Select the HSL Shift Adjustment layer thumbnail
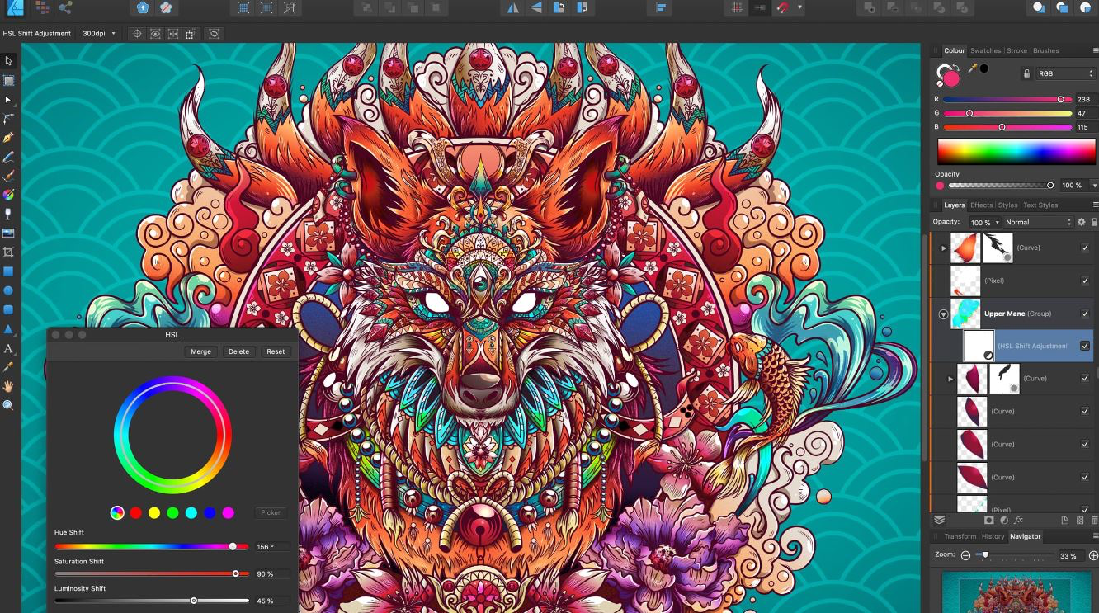Image resolution: width=1099 pixels, height=613 pixels. (979, 346)
